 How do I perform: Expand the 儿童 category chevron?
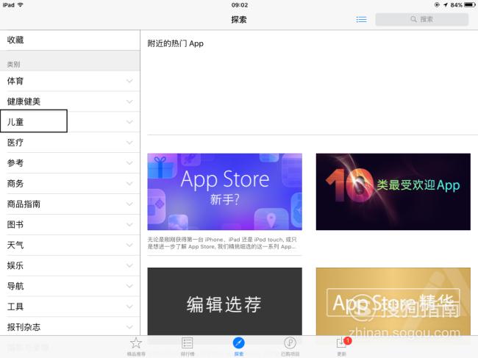(129, 122)
